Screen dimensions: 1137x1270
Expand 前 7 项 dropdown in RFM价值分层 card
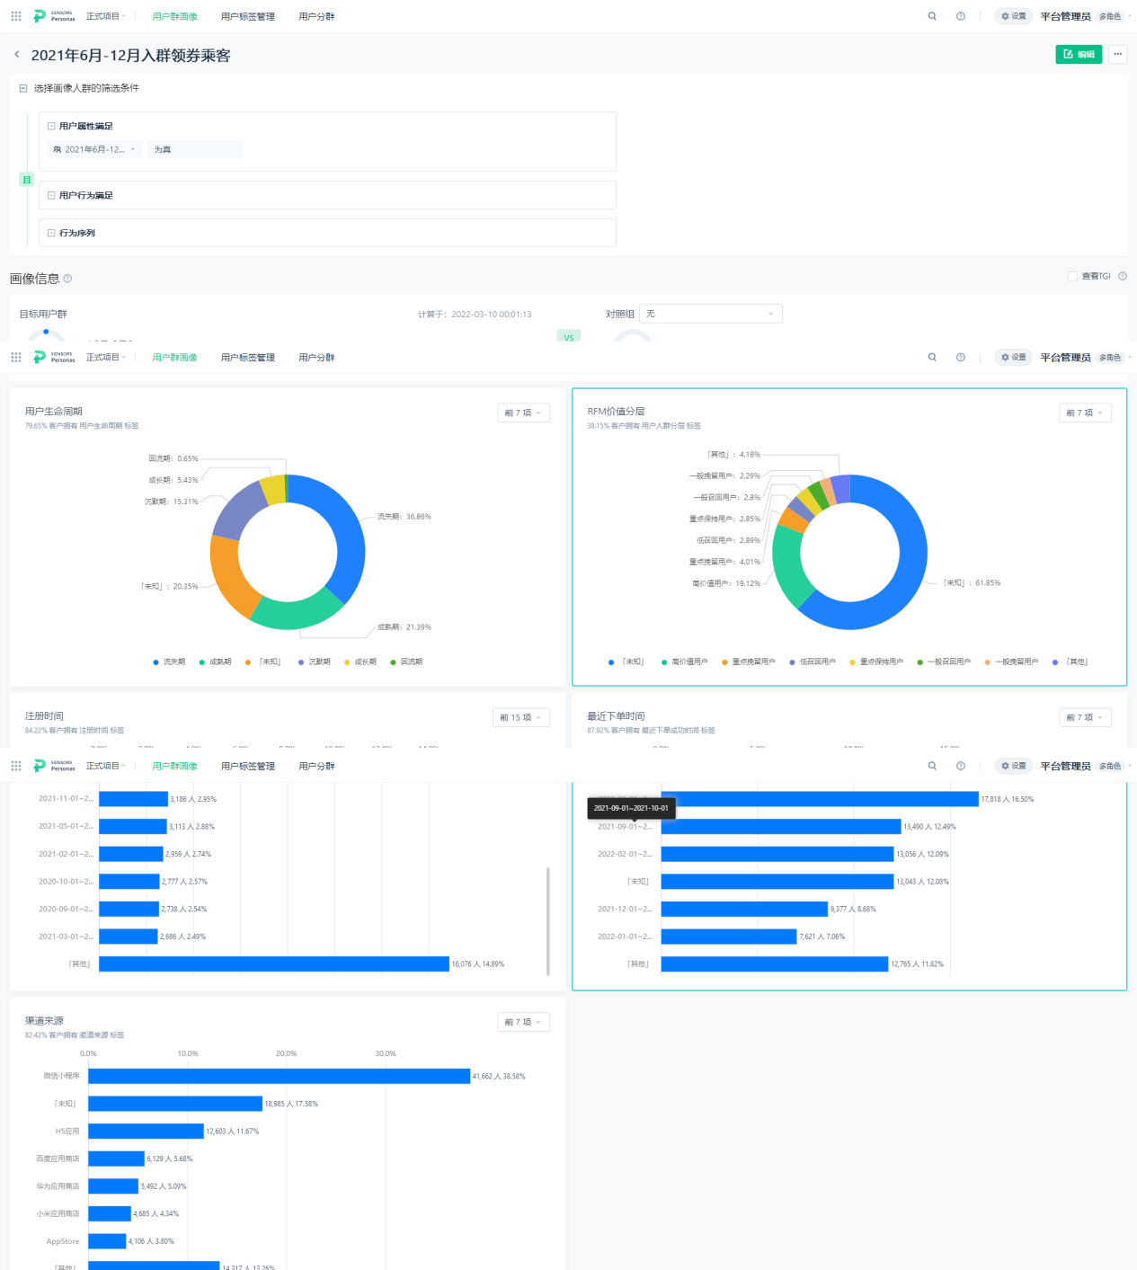(x=1085, y=413)
